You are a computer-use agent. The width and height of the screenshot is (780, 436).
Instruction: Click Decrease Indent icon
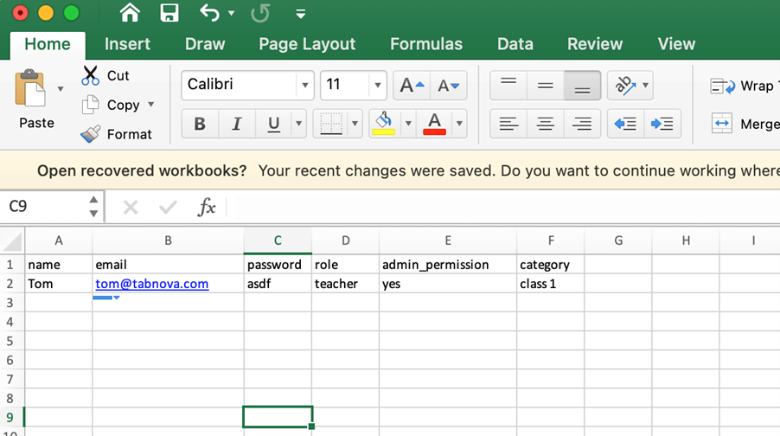coord(626,124)
